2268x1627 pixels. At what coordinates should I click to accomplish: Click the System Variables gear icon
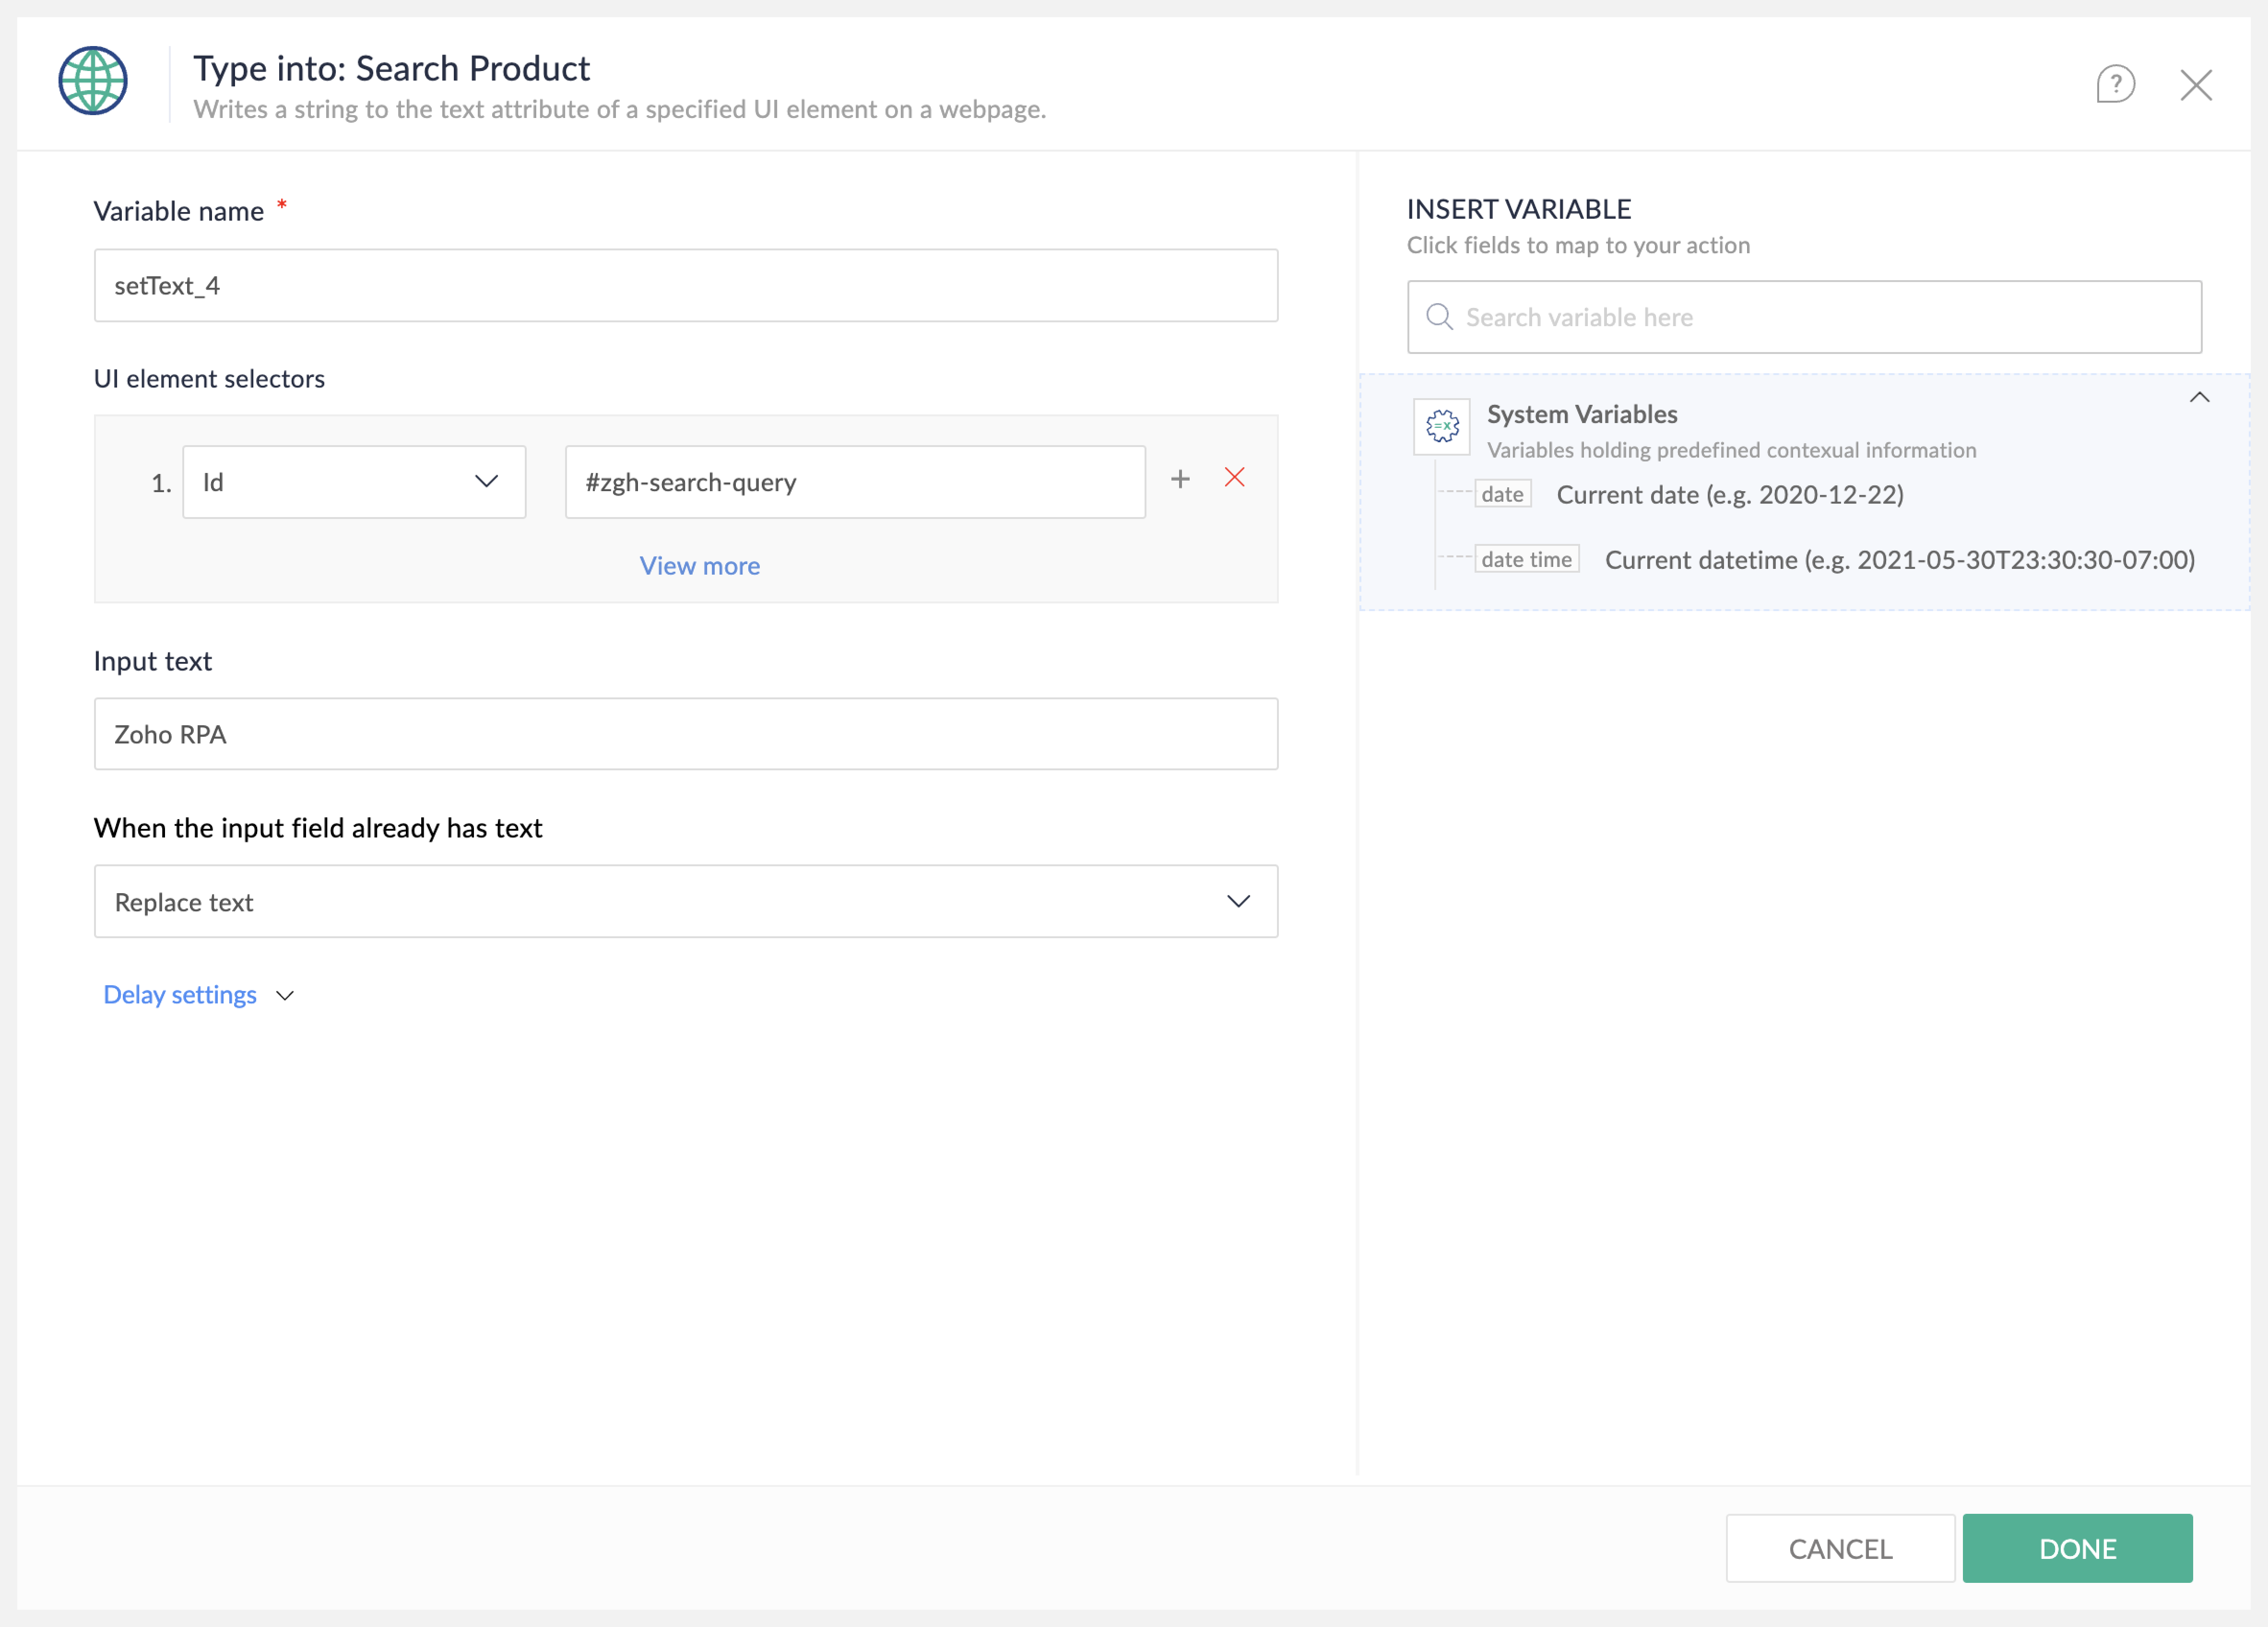pyautogui.click(x=1441, y=426)
